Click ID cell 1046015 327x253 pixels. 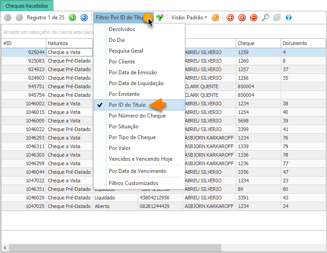tap(24, 112)
